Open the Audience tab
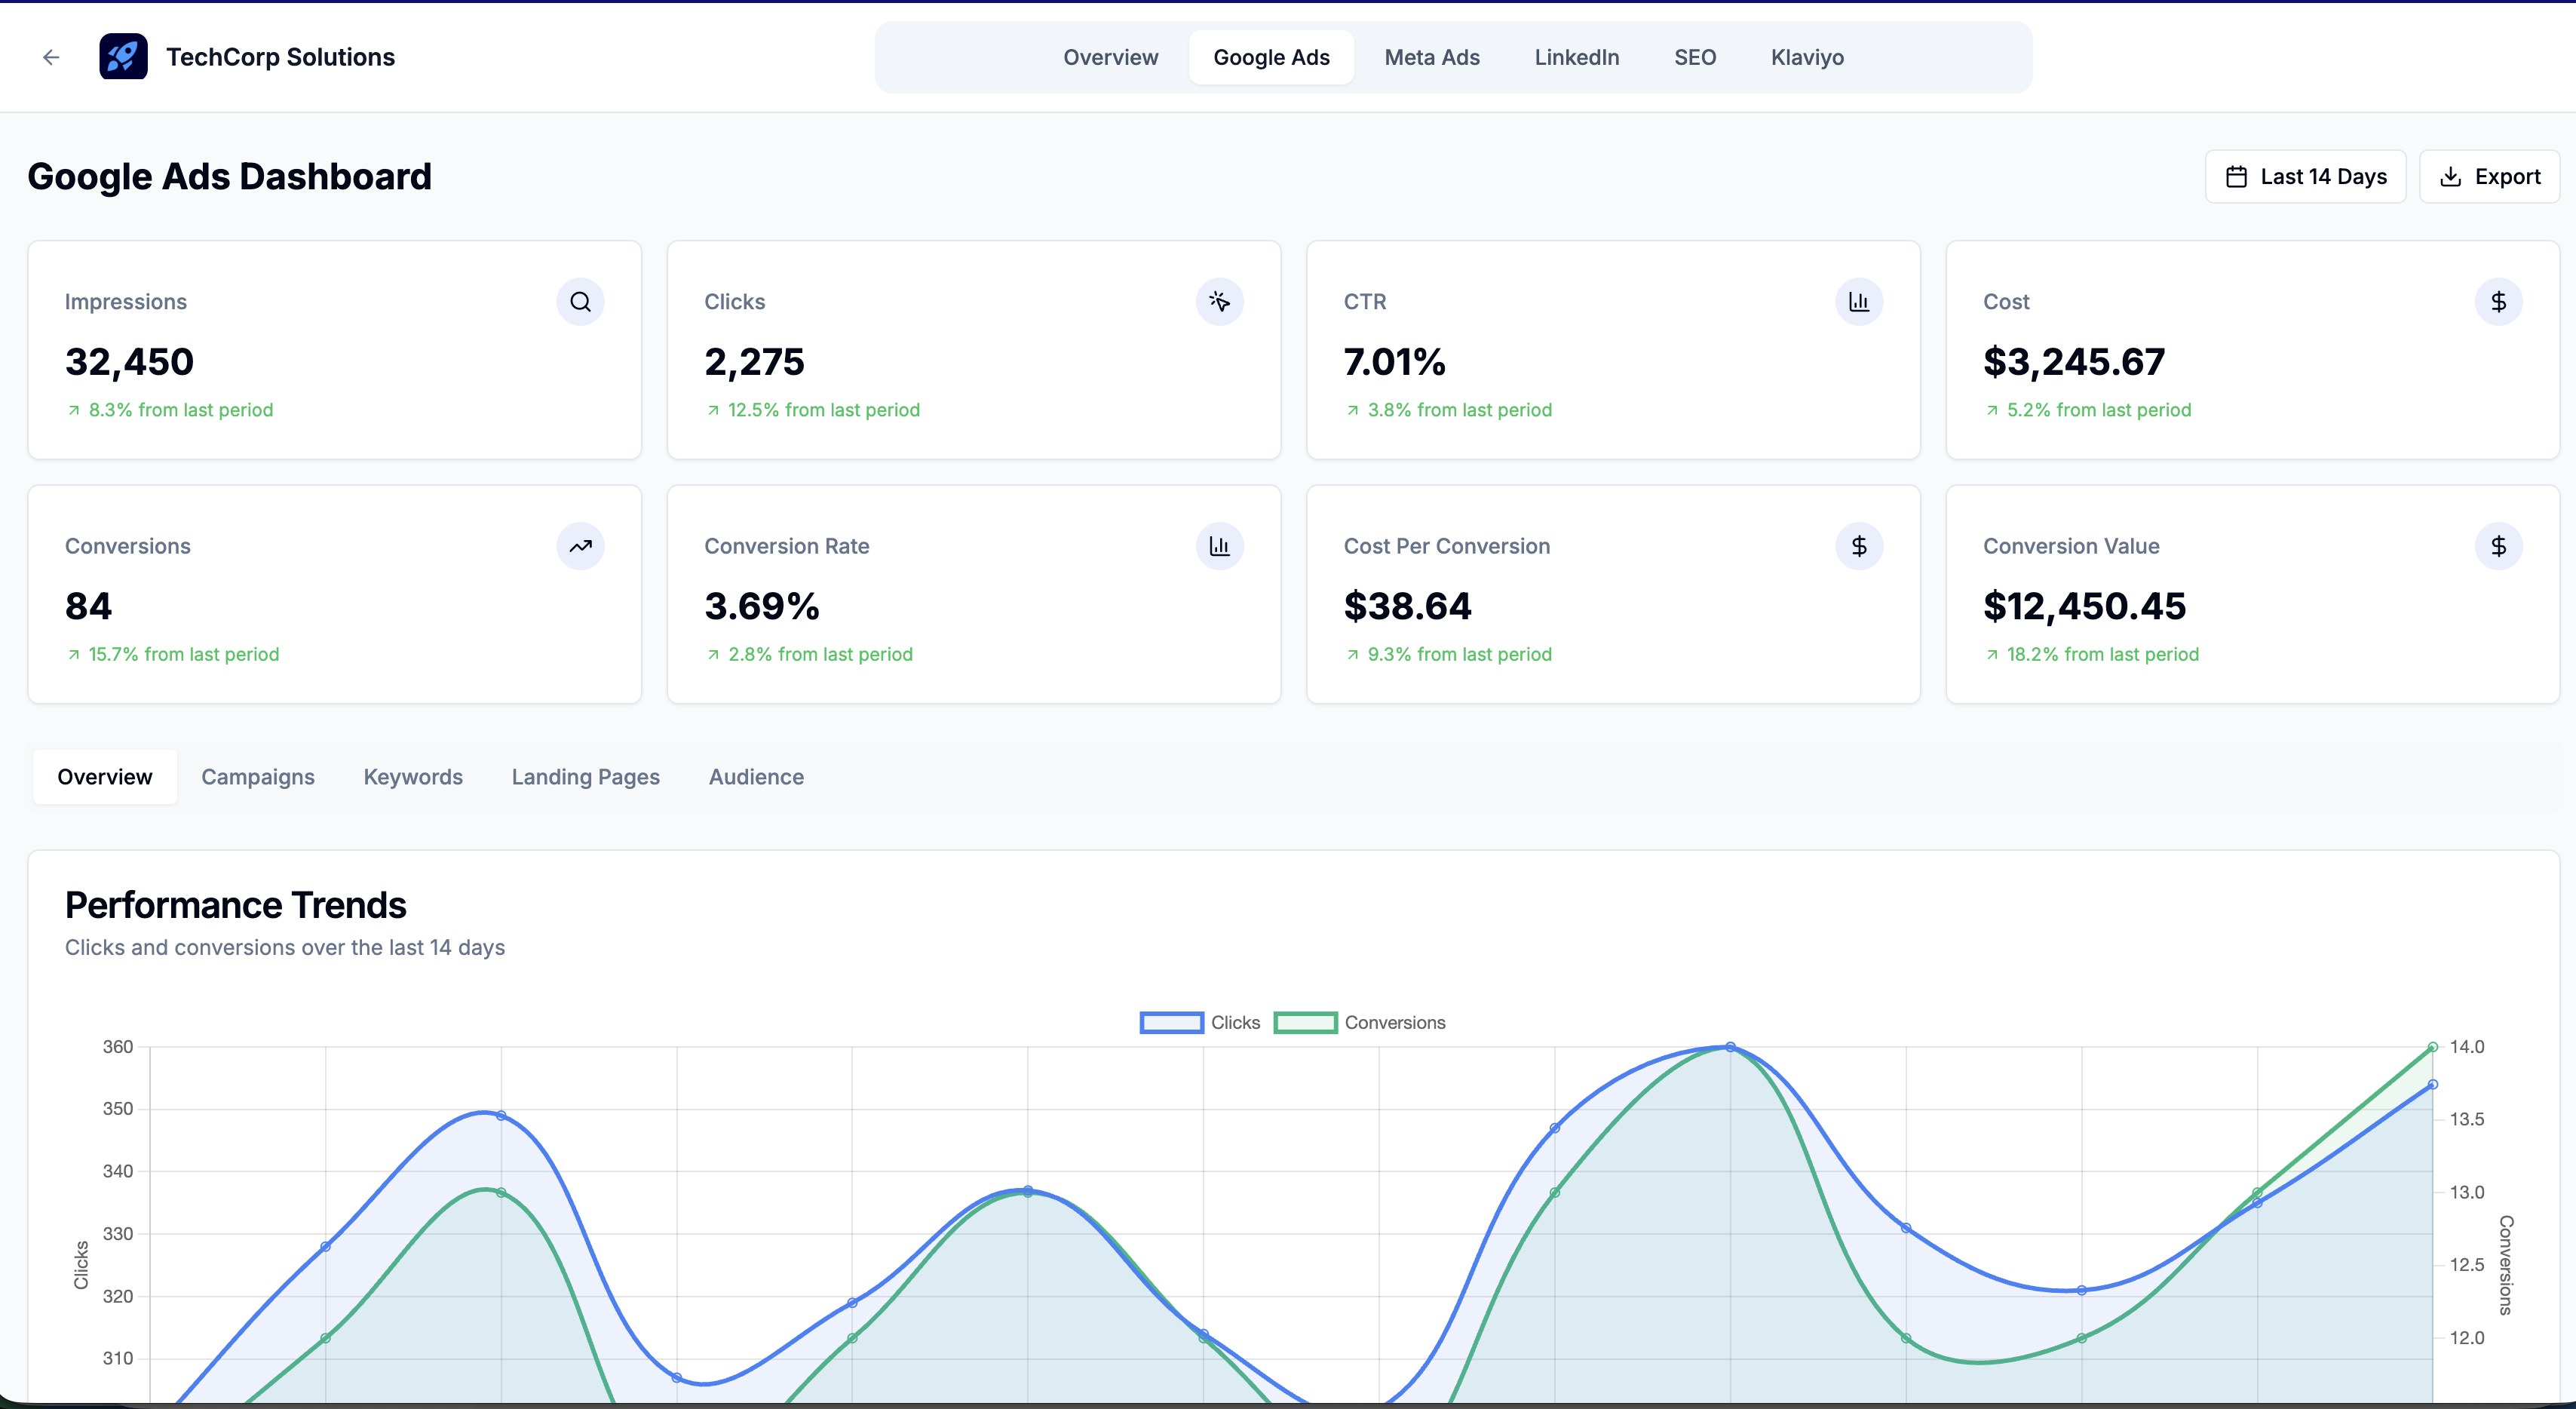The height and width of the screenshot is (1409, 2576). click(757, 777)
